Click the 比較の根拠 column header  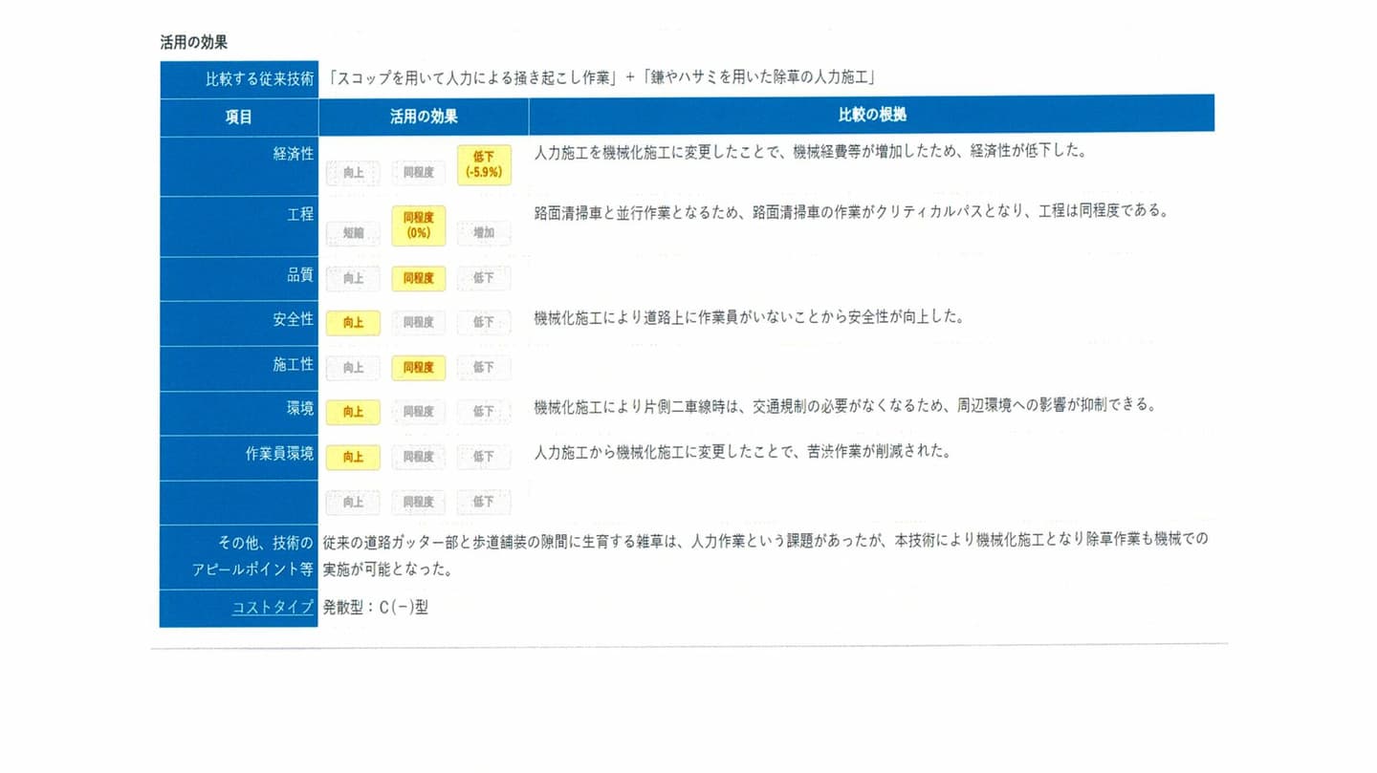[x=871, y=115]
